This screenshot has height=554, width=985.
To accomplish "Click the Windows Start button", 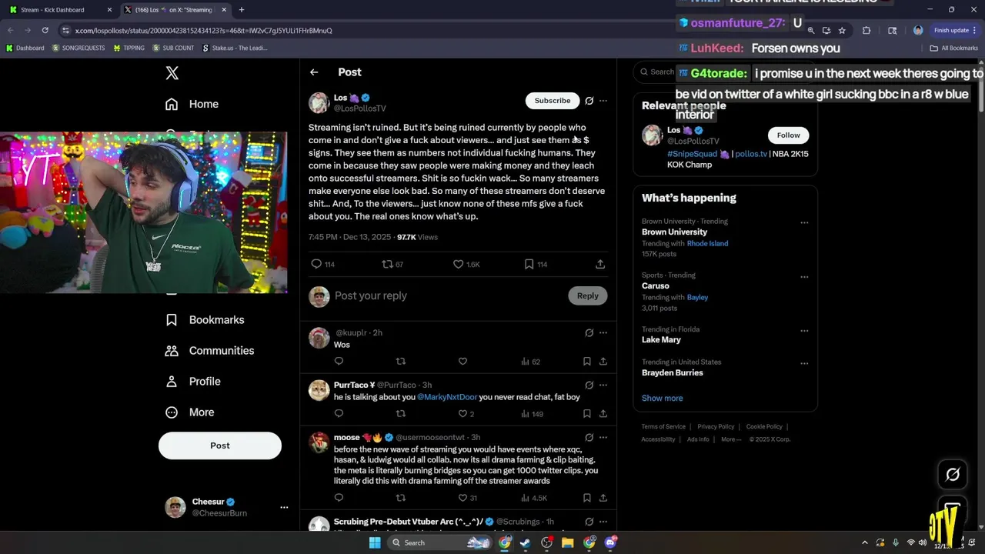I will pyautogui.click(x=375, y=542).
